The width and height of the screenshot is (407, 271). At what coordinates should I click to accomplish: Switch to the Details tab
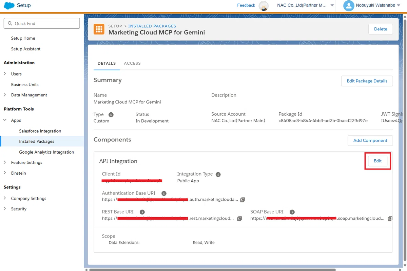[x=106, y=63]
